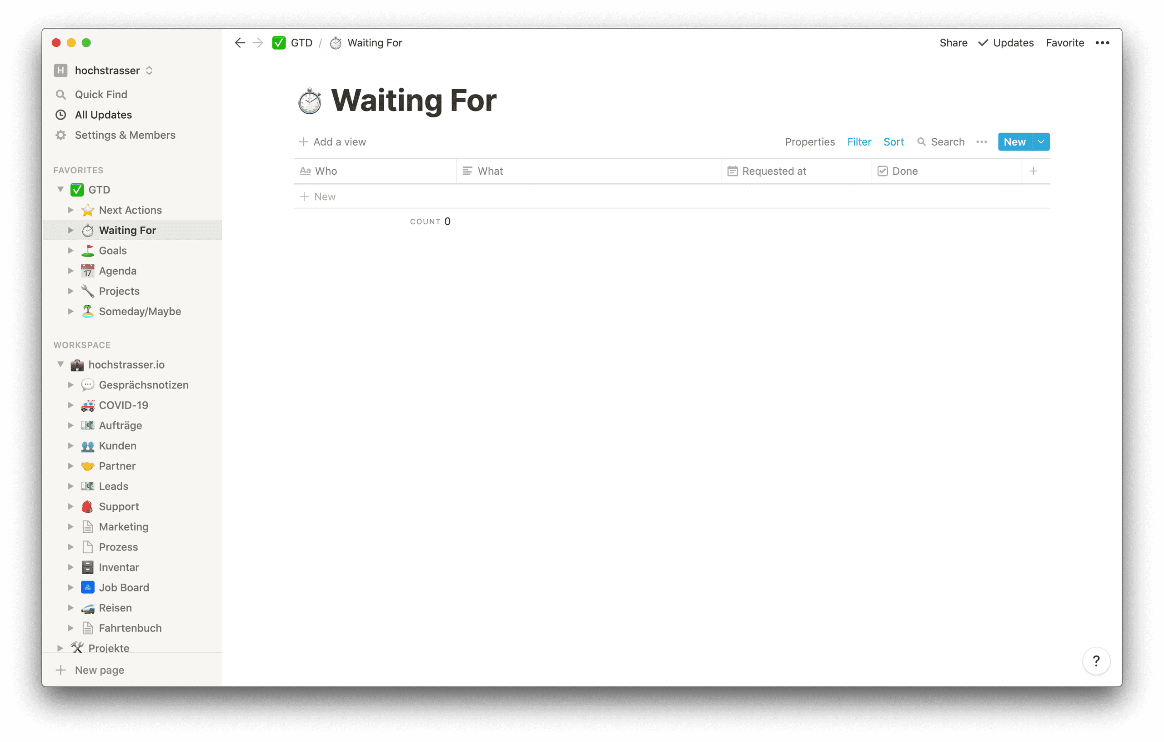Collapse the GTD tree in Favorites

[60, 190]
